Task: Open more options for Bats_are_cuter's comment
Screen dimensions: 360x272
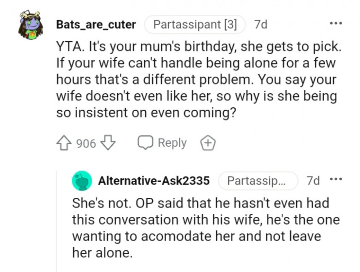Action: point(336,24)
